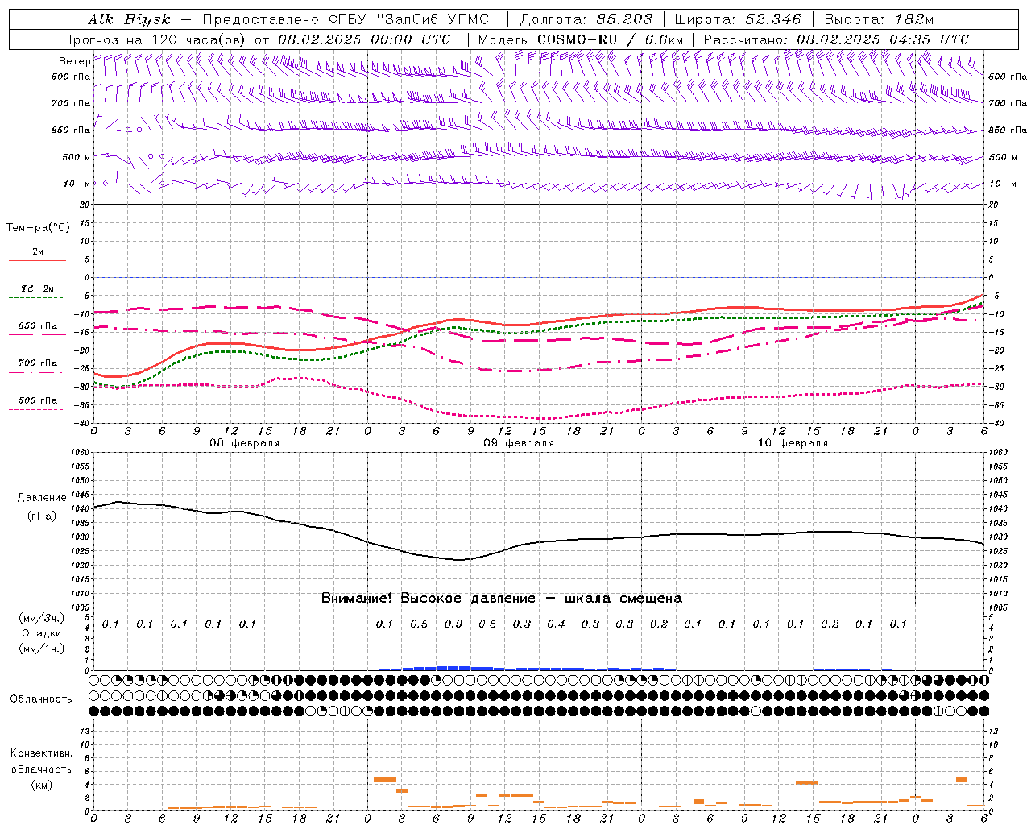Click the Td 2м dew point legend entry

(x=37, y=288)
